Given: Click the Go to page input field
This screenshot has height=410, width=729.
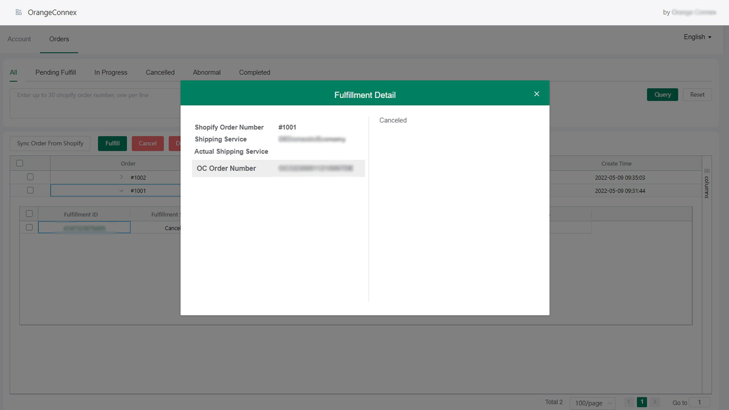Looking at the screenshot, I should [699, 402].
